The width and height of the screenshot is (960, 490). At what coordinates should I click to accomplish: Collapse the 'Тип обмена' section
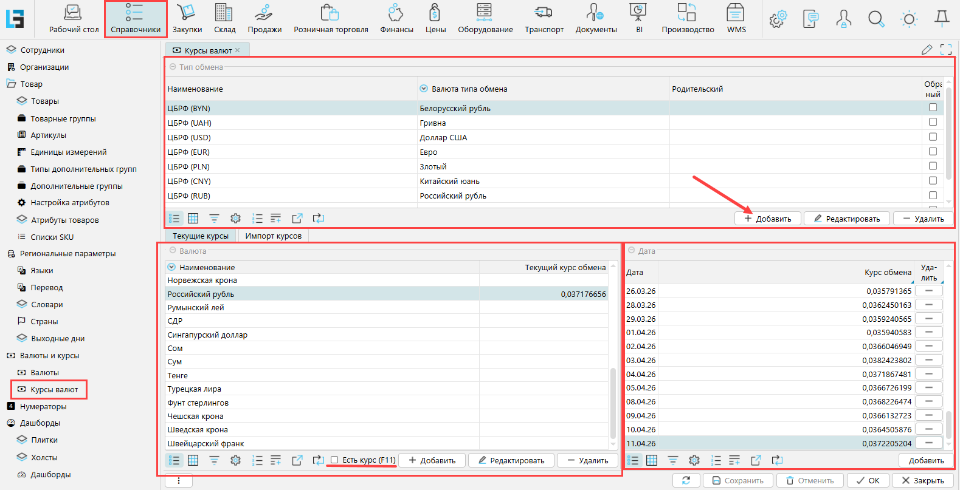click(173, 67)
